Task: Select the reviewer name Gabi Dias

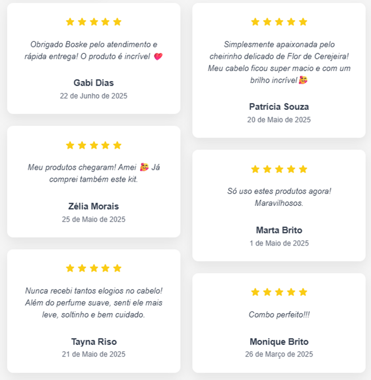Action: click(94, 83)
